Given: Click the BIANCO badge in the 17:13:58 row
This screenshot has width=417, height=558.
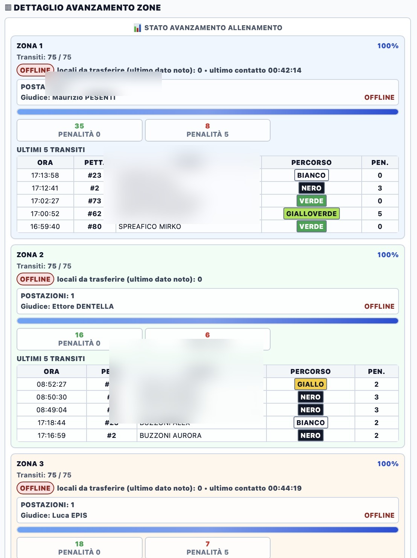Looking at the screenshot, I should coord(311,175).
